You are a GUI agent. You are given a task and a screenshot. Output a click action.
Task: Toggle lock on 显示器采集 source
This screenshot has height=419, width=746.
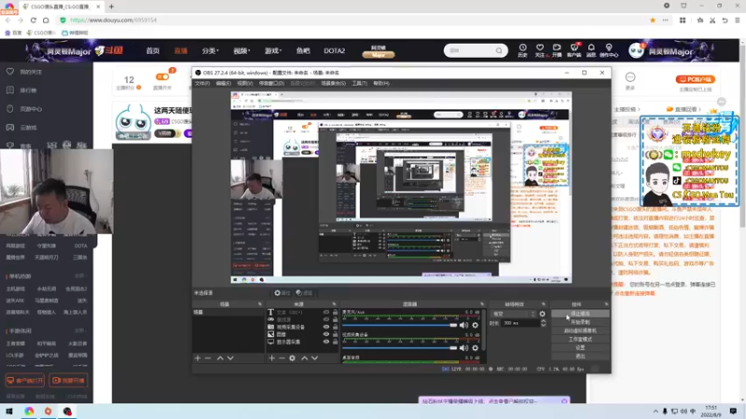point(335,342)
